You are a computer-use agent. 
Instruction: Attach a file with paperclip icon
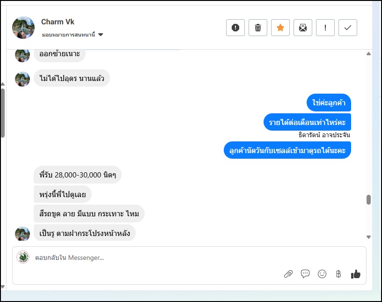(x=288, y=274)
